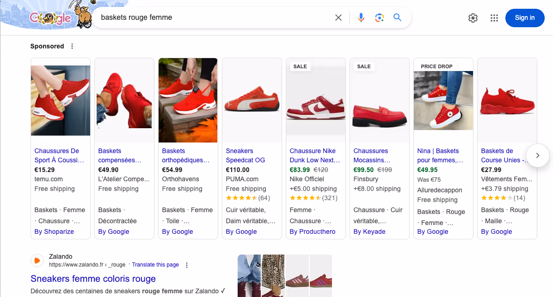Click the €83.99 sale price

point(300,170)
